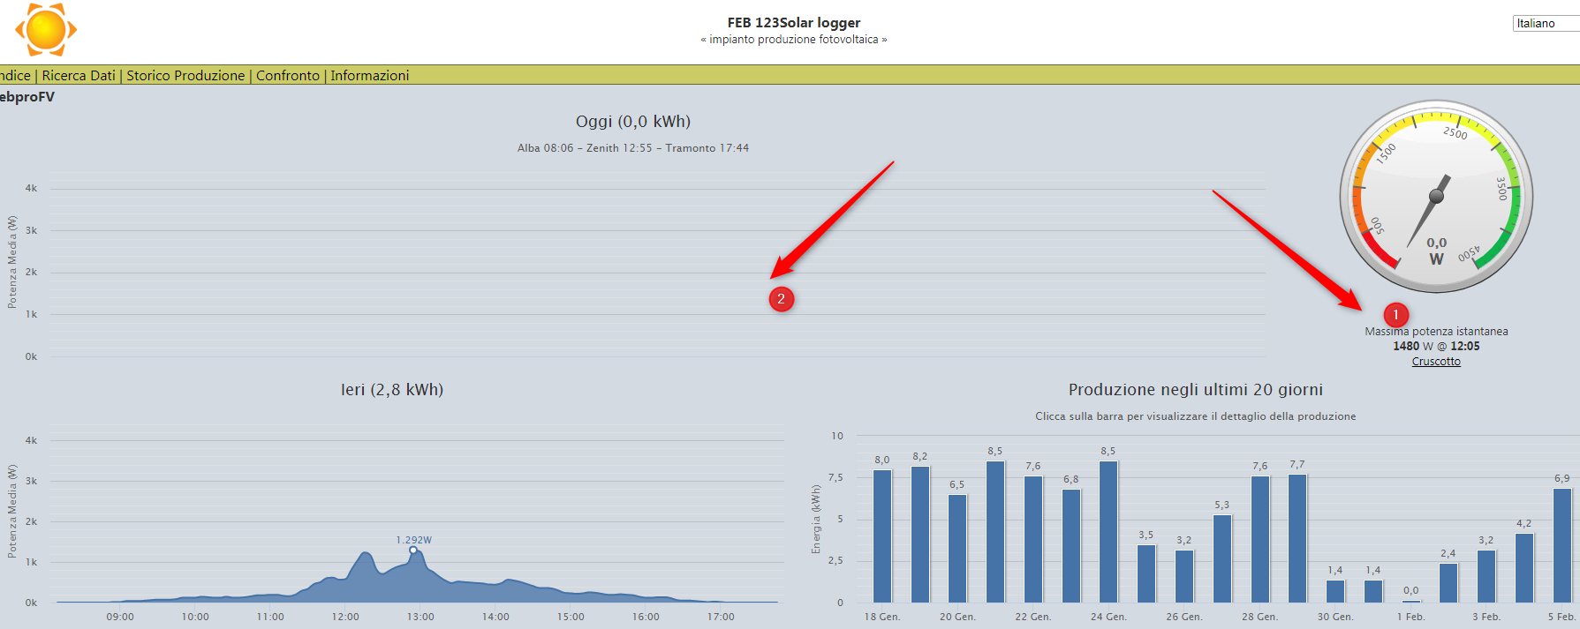The height and width of the screenshot is (629, 1580).
Task: Select the 3,2 bar at 26 Gen.
Action: (x=1184, y=576)
